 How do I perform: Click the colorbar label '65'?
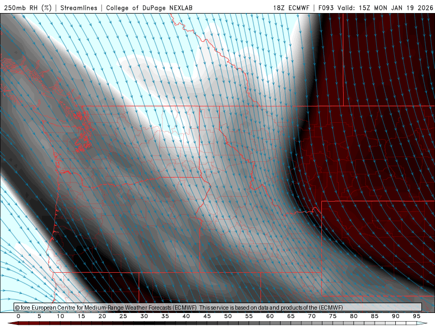click(291, 316)
